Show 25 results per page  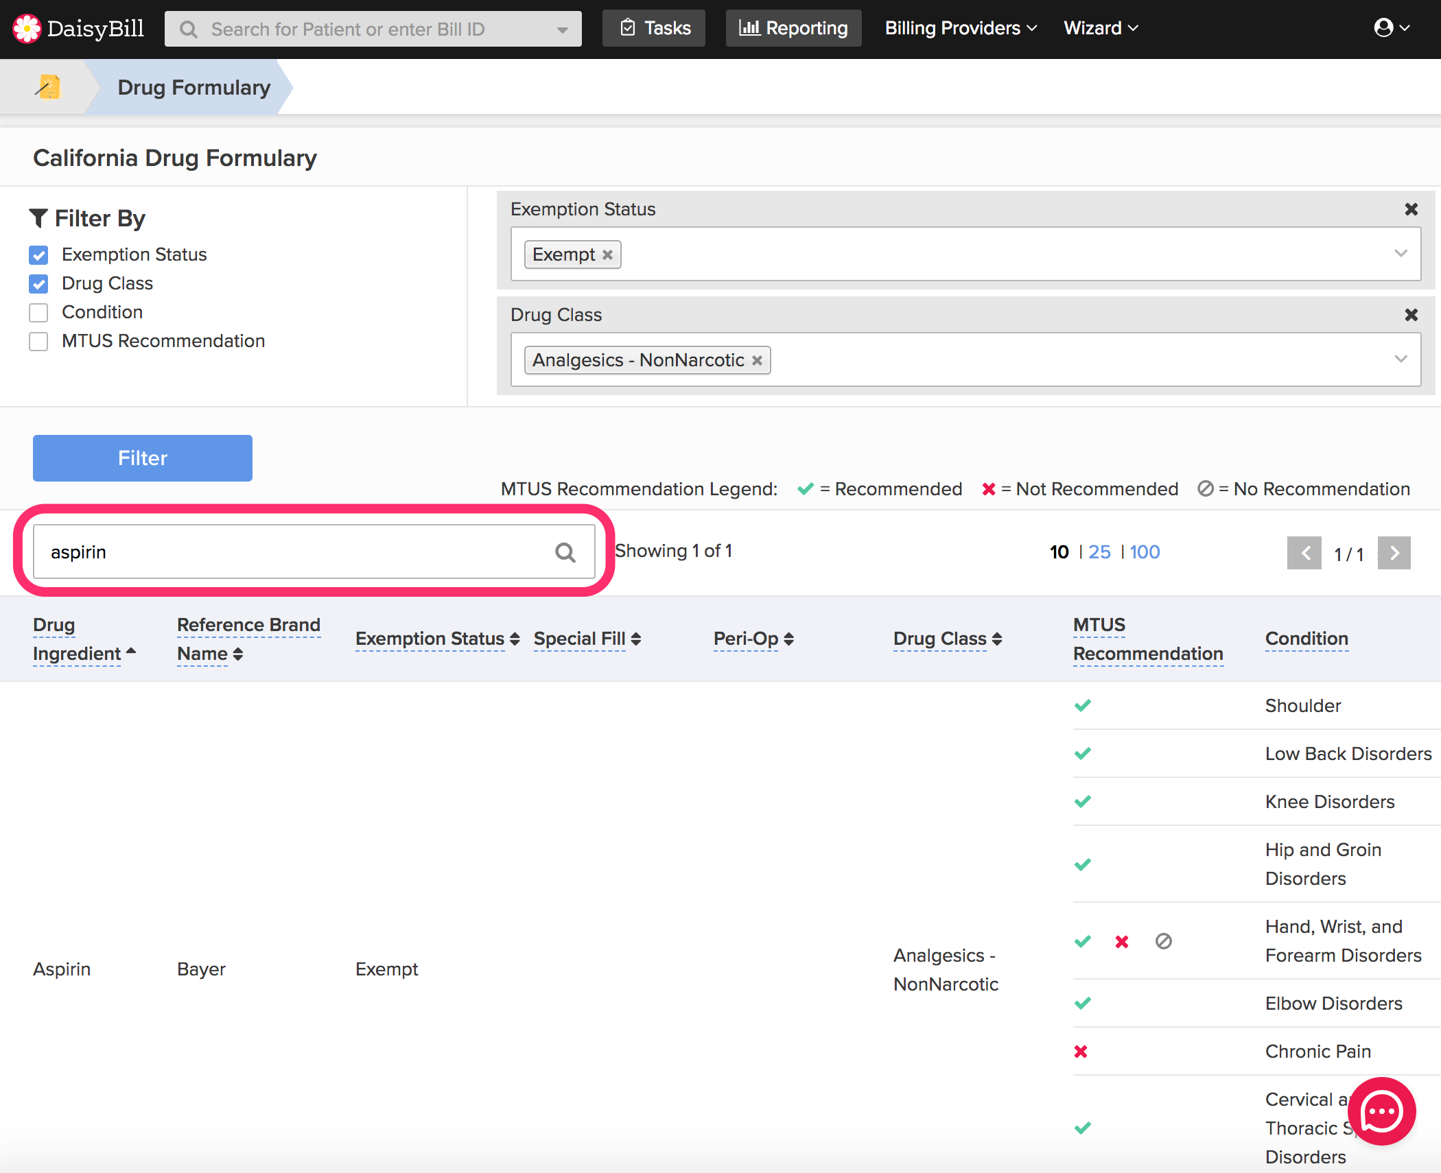click(x=1099, y=552)
